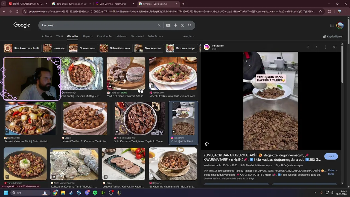Expand 'Daha fazla' in the preview description

pos(332,172)
